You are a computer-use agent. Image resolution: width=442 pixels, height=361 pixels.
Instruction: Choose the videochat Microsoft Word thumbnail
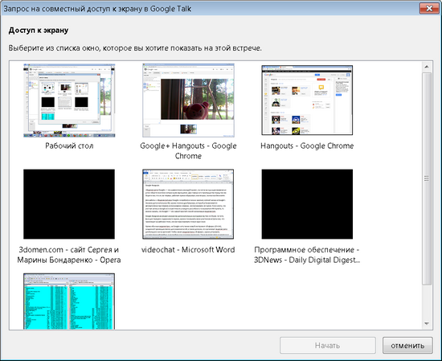coord(188,204)
